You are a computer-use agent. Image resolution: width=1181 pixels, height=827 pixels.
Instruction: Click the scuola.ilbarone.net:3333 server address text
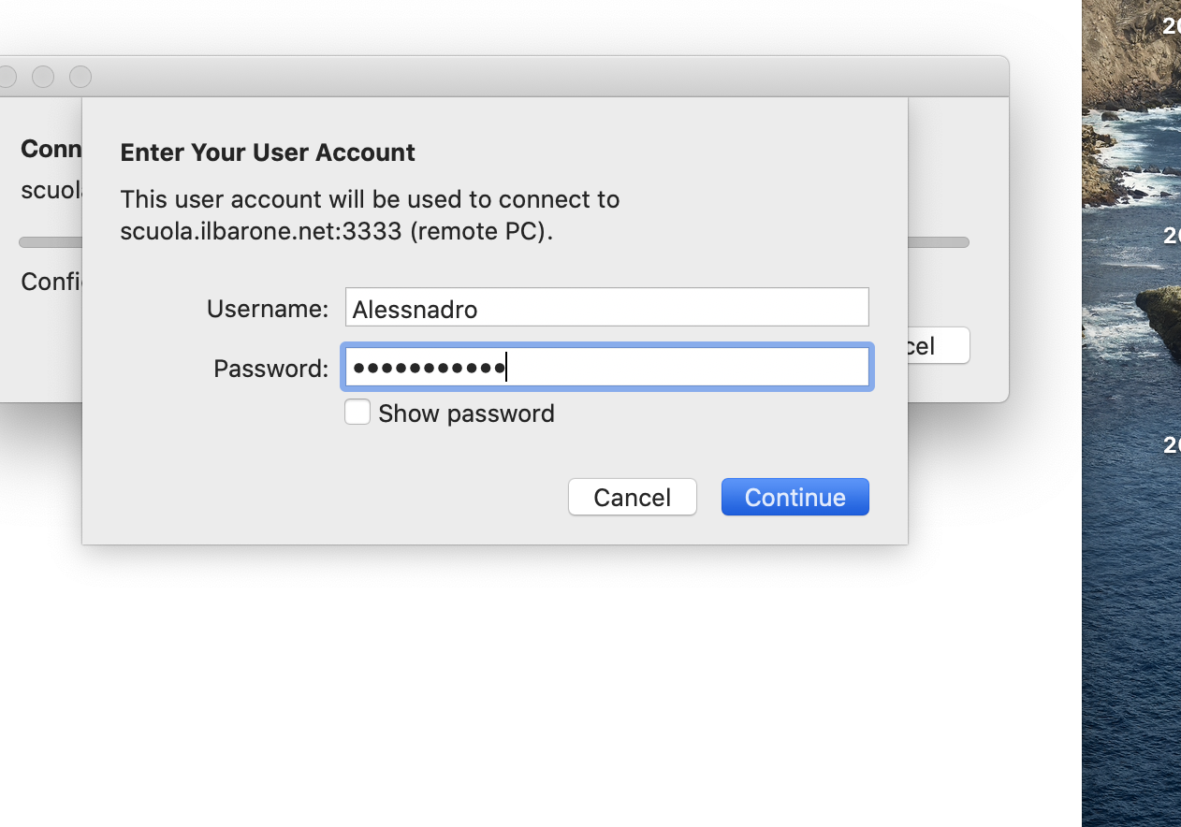click(x=260, y=231)
